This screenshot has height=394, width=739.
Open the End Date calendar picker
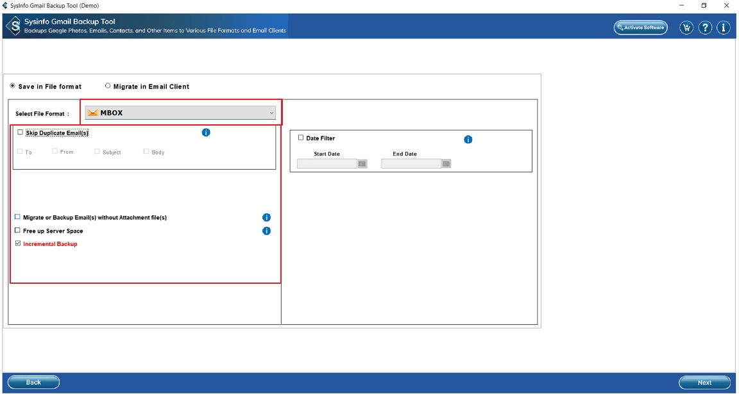pos(446,164)
